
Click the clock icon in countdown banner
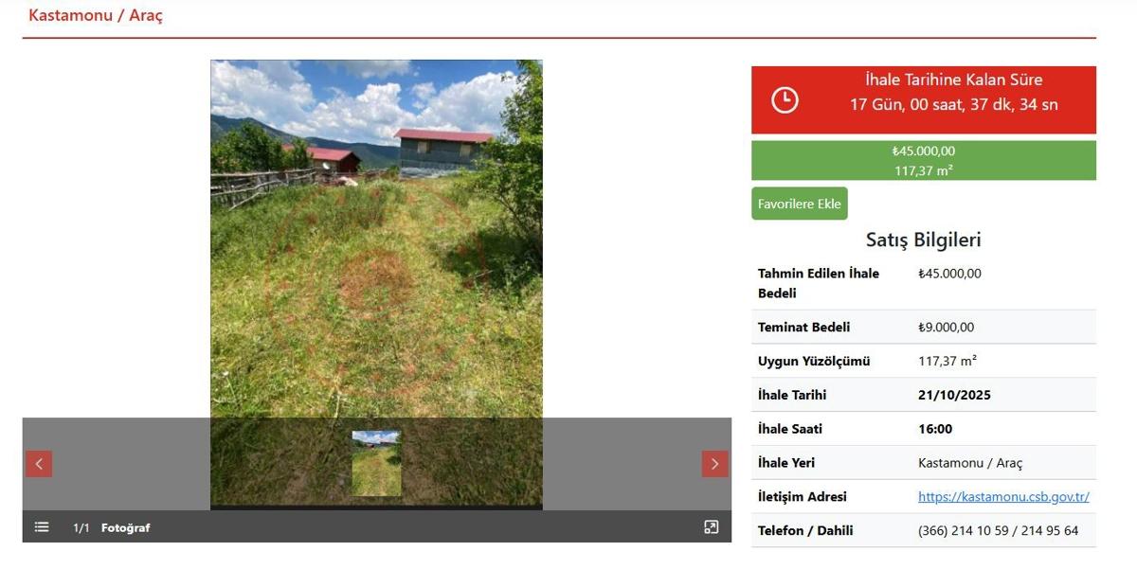pos(785,99)
